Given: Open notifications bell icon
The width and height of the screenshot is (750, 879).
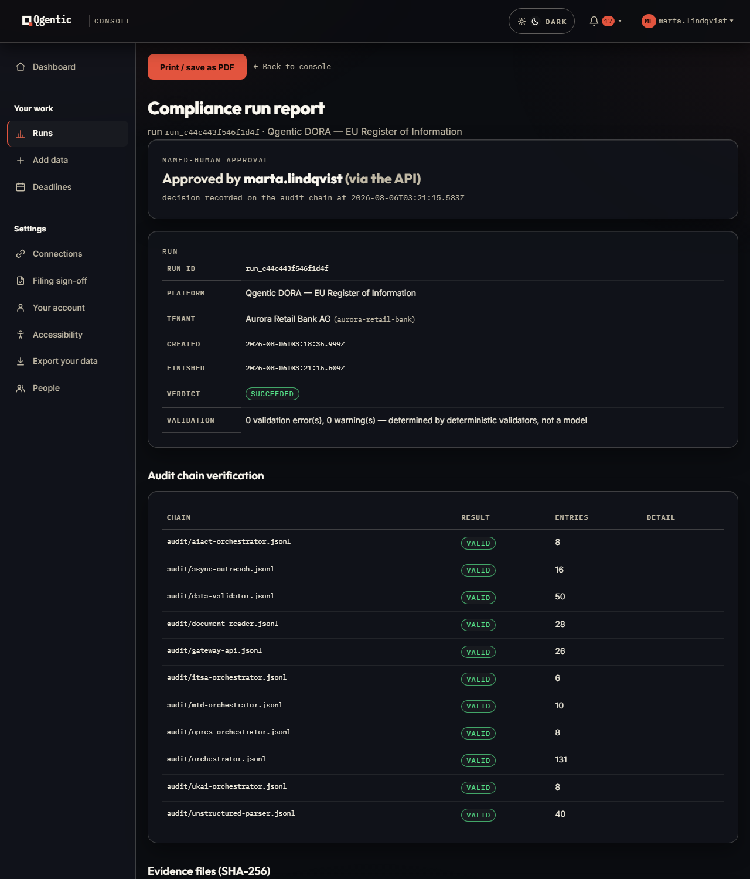Looking at the screenshot, I should [594, 21].
